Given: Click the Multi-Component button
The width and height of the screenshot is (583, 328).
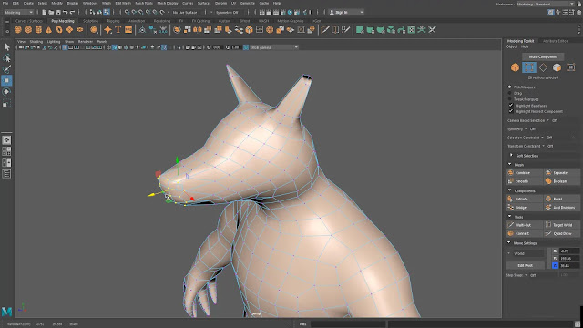Looking at the screenshot, I should [x=543, y=56].
